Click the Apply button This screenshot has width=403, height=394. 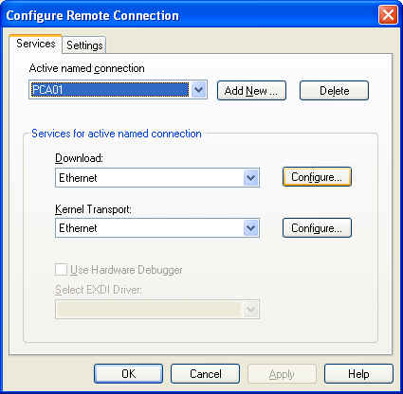[x=282, y=374]
